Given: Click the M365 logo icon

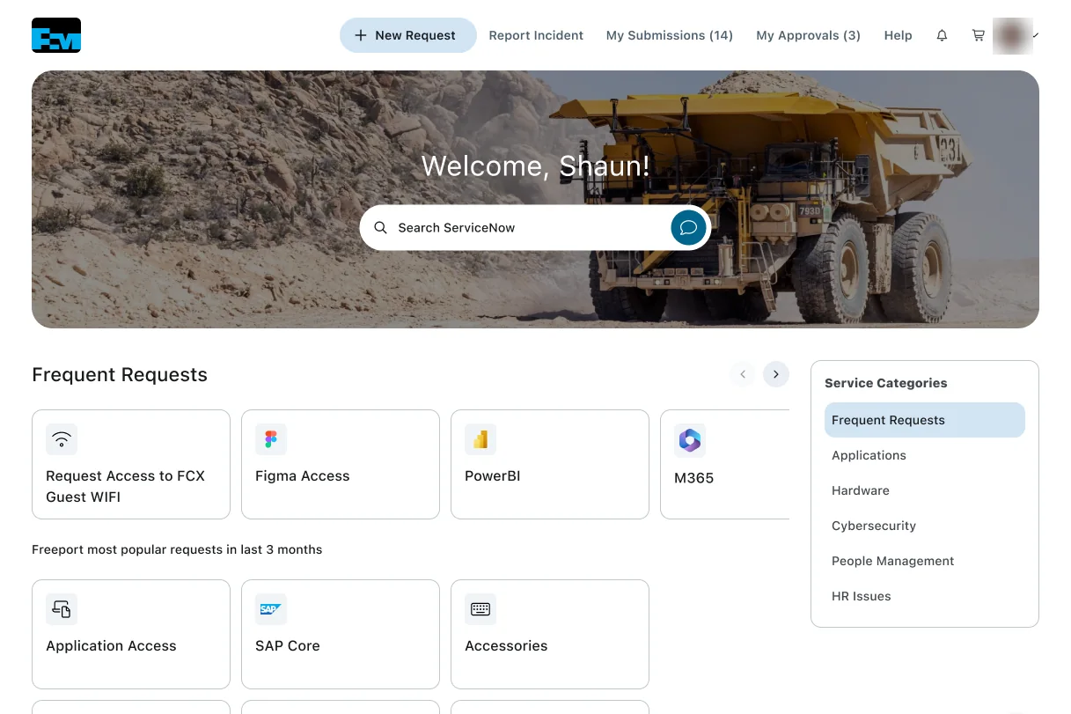Looking at the screenshot, I should click(690, 440).
